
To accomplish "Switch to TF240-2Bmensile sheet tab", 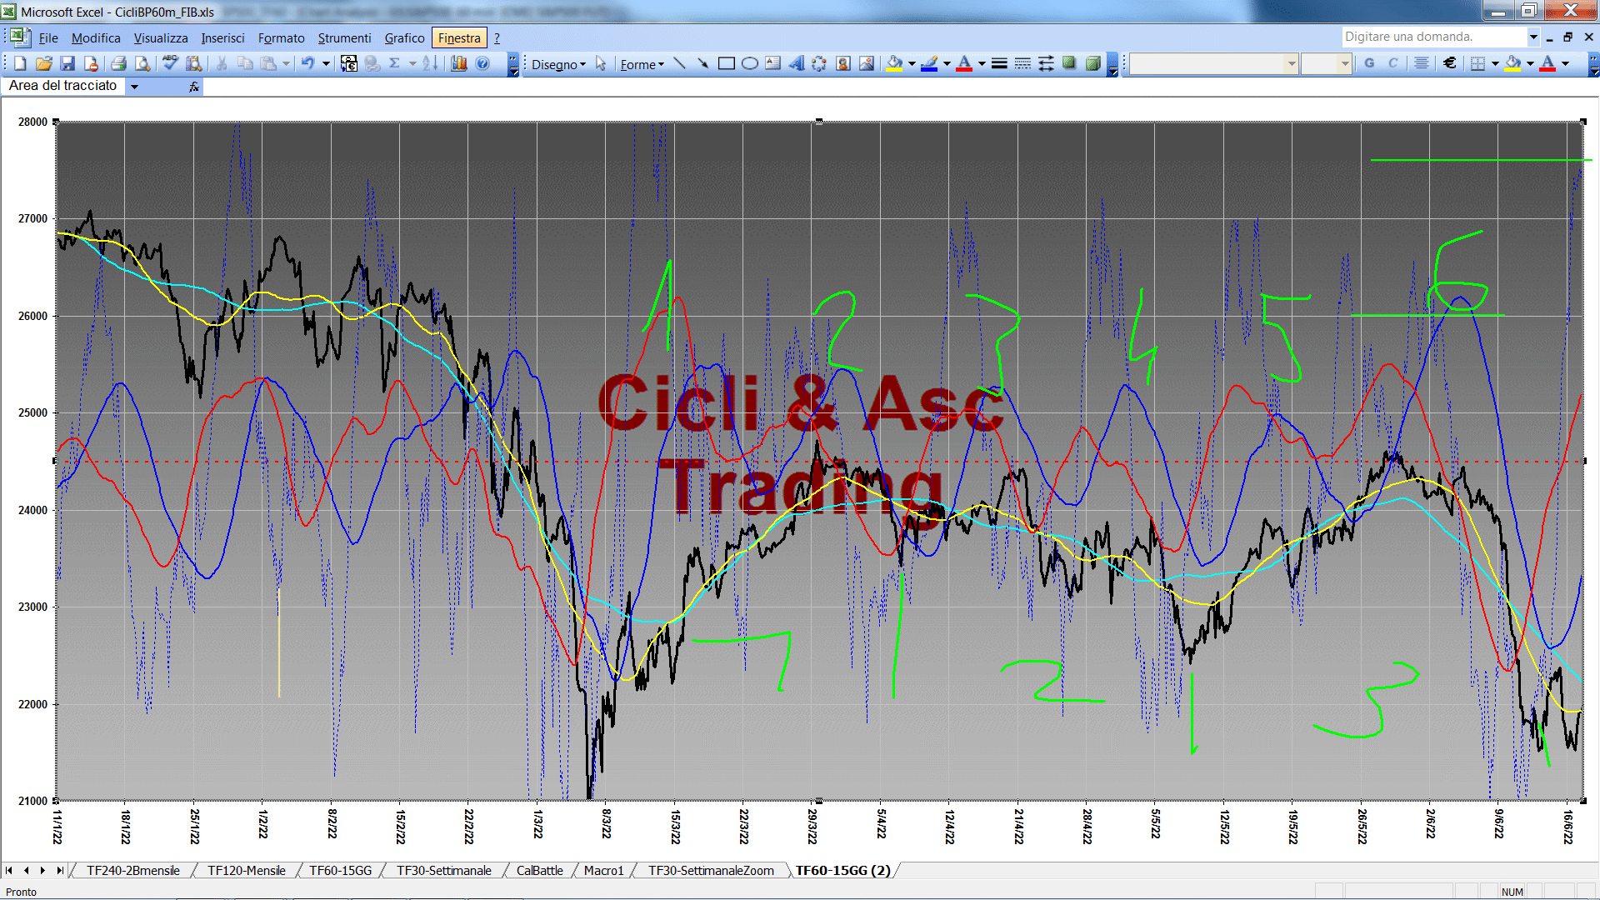I will tap(132, 871).
